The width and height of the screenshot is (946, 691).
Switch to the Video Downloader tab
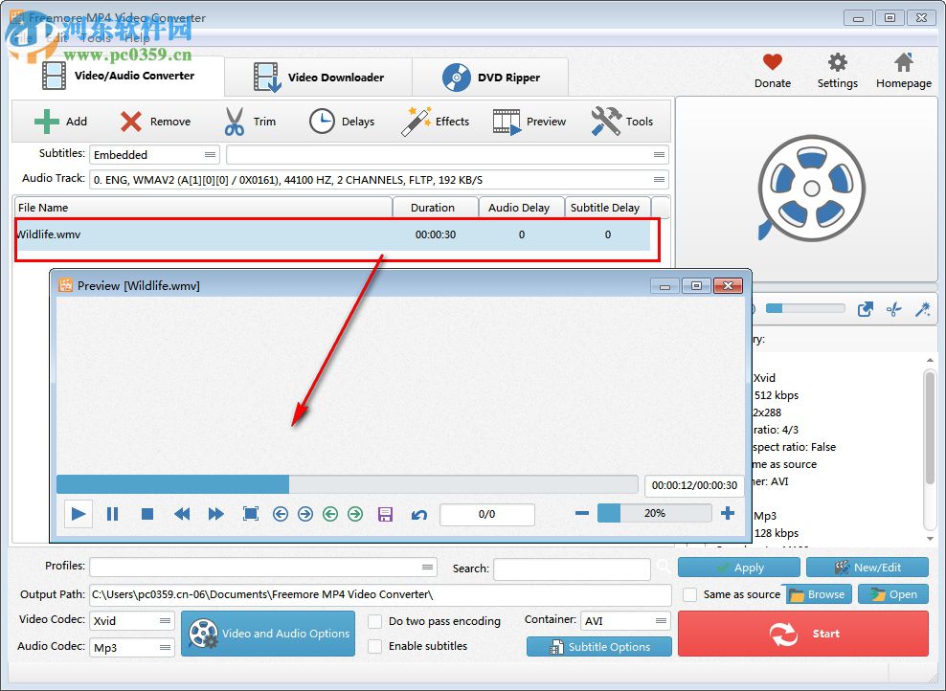(x=317, y=77)
